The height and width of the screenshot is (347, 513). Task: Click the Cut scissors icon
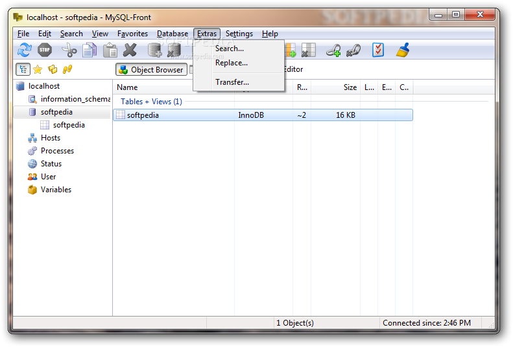(x=69, y=50)
